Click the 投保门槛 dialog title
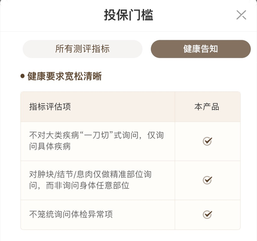 (128, 15)
